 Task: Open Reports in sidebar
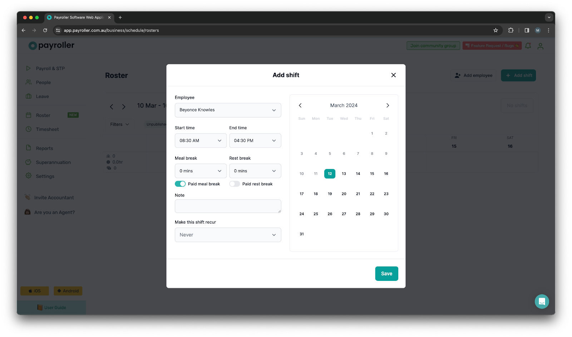pos(44,148)
